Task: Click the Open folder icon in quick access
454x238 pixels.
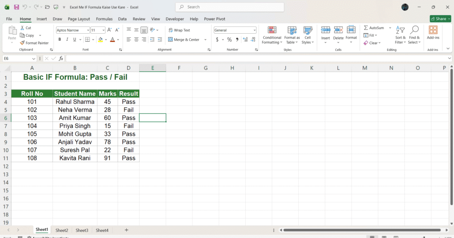Action: (x=47, y=7)
